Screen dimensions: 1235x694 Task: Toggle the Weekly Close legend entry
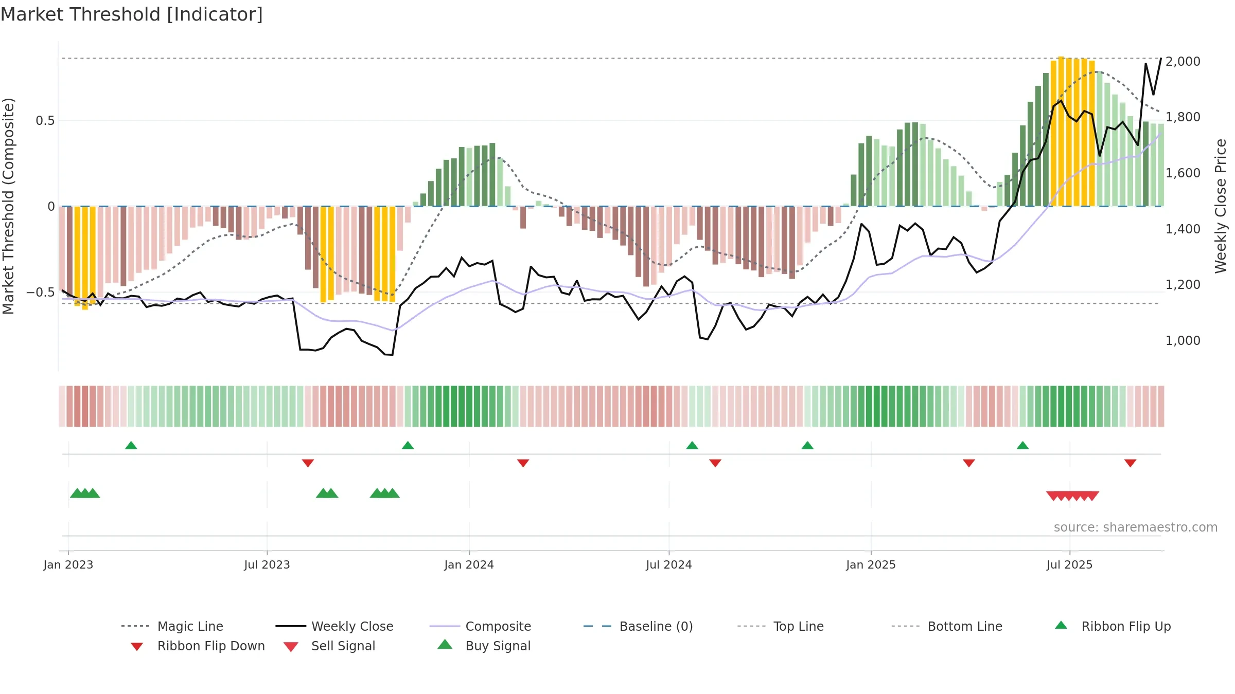pyautogui.click(x=334, y=626)
